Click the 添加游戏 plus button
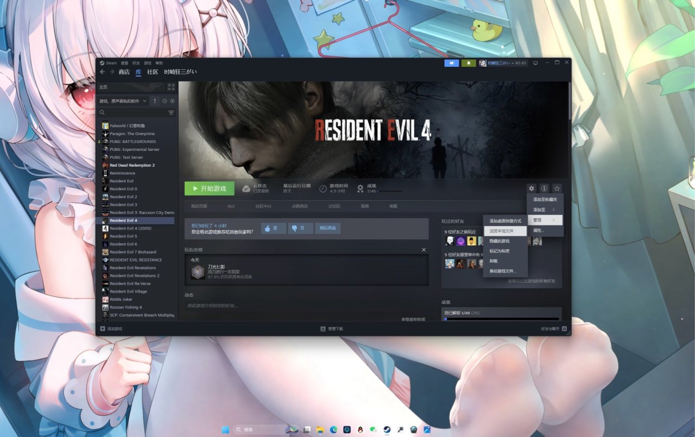 pyautogui.click(x=111, y=329)
